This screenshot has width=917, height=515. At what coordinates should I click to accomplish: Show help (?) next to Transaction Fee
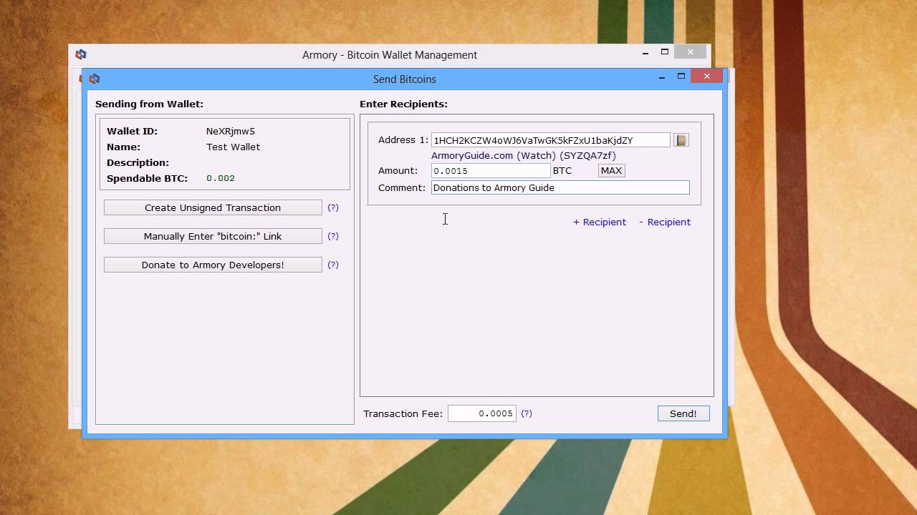click(527, 413)
